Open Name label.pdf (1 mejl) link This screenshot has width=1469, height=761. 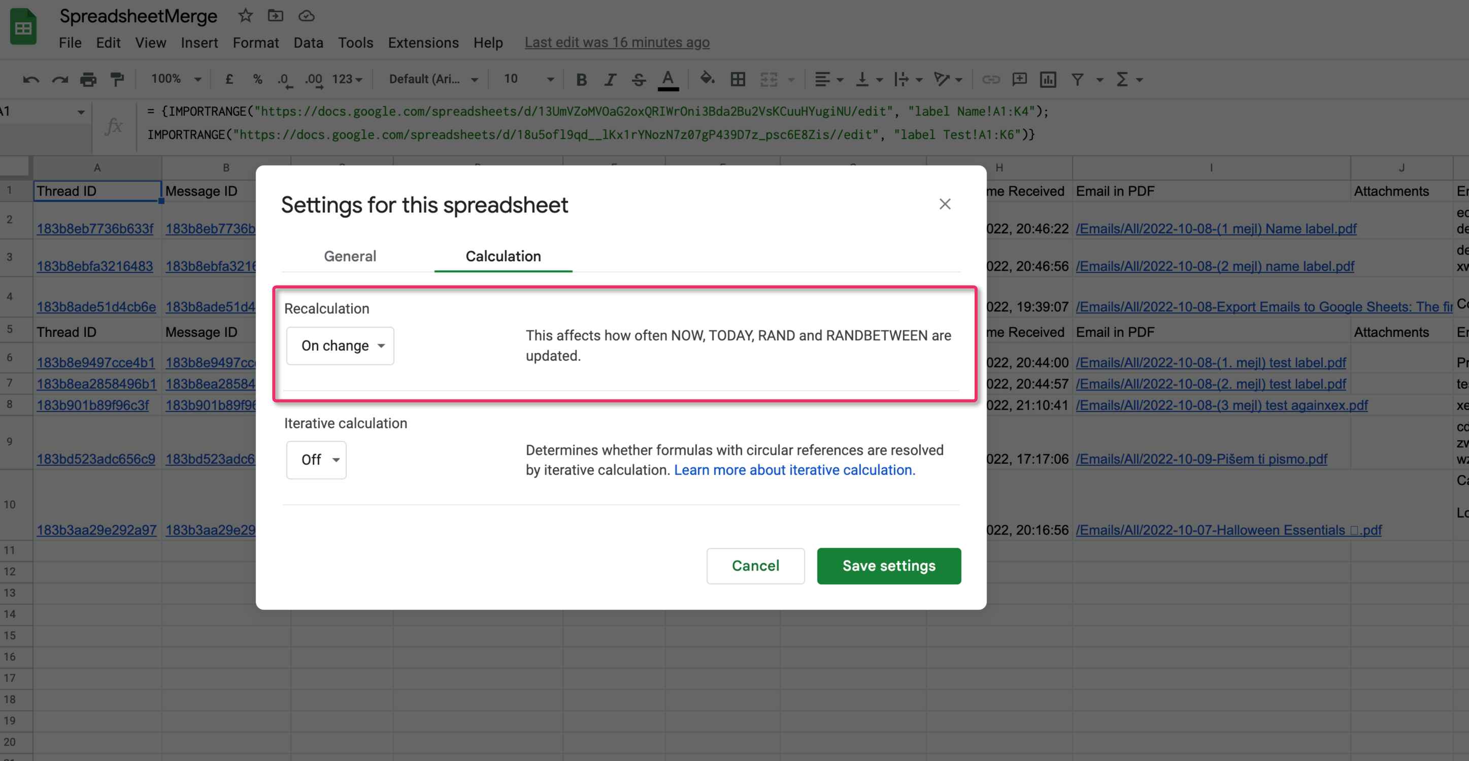coord(1216,229)
